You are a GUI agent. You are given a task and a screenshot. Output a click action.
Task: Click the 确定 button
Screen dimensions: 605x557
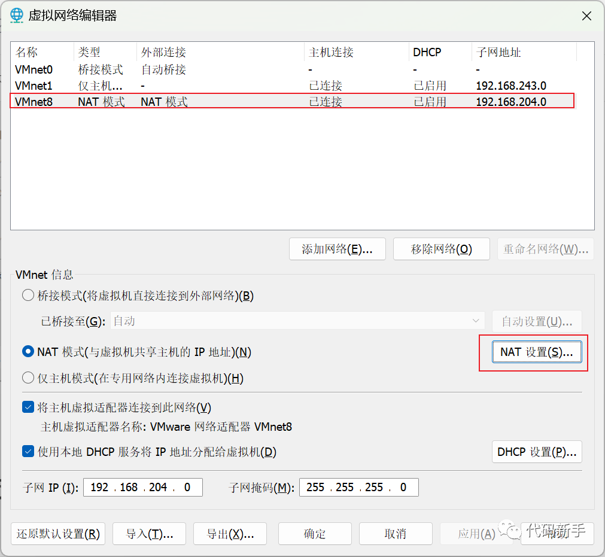click(x=315, y=534)
